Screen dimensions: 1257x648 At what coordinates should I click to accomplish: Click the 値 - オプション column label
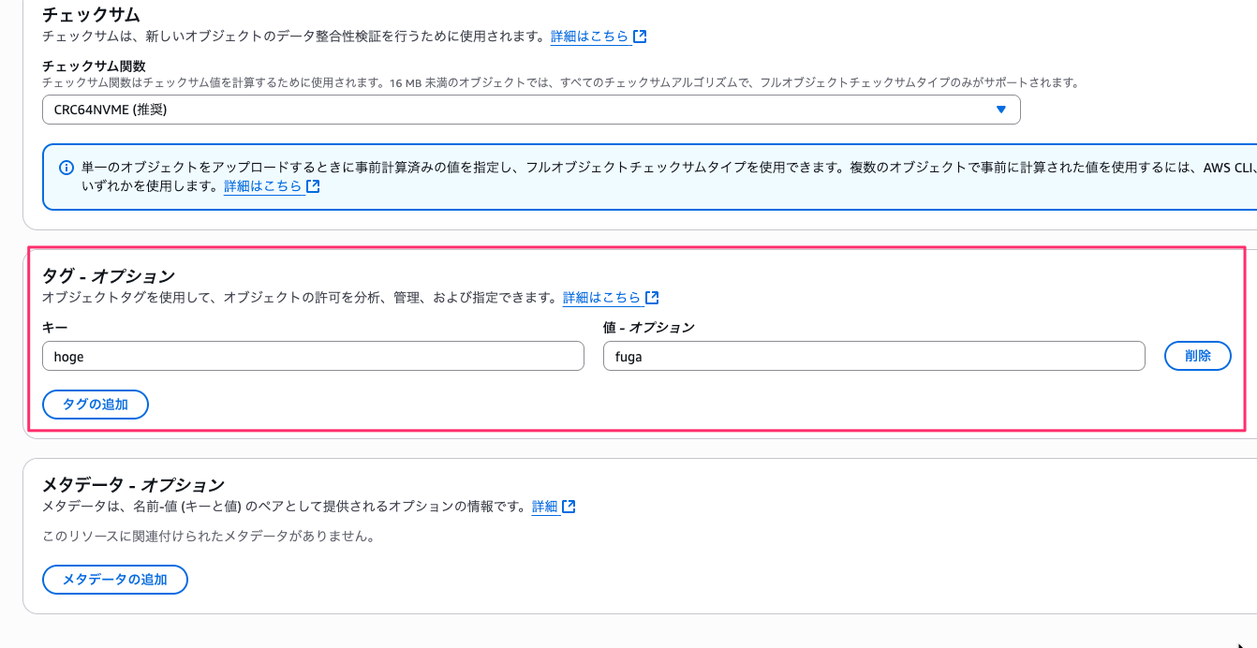click(x=648, y=328)
